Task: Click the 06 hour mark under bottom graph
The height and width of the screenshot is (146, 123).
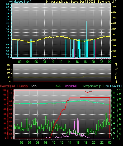Action: coord(37,143)
